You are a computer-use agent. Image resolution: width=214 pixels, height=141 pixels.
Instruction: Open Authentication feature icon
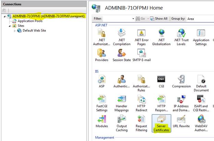121,81
